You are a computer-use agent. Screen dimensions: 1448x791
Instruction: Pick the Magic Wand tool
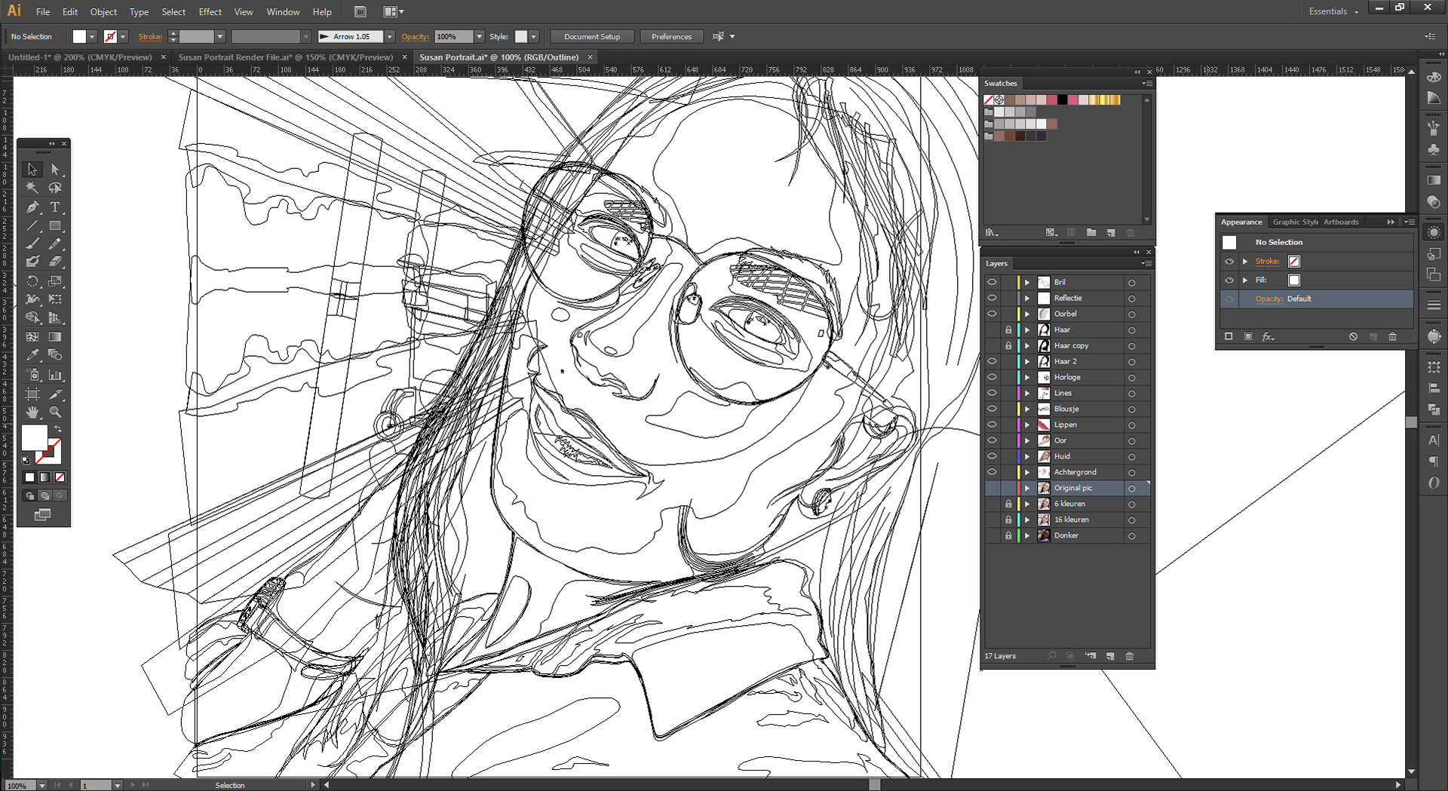tap(32, 188)
